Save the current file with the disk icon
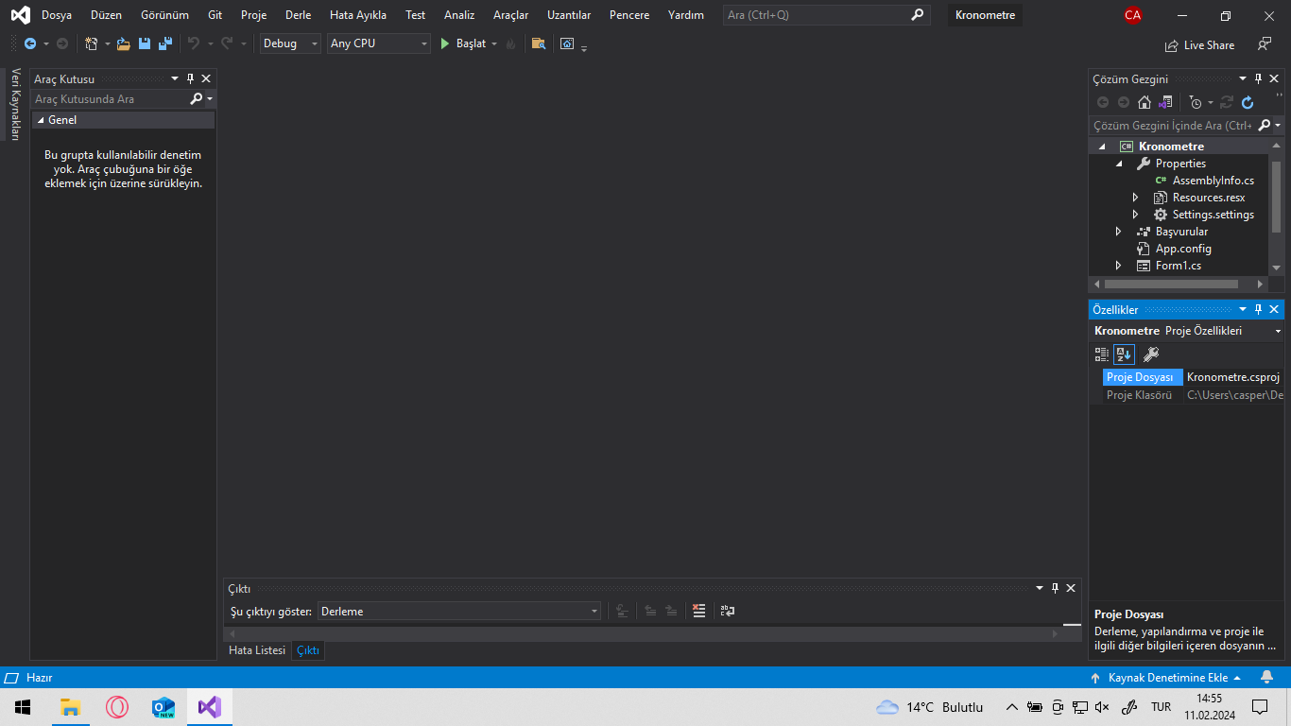This screenshot has width=1291, height=726. point(145,43)
